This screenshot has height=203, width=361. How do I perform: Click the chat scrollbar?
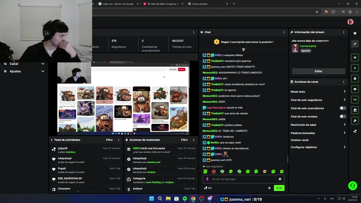point(288,159)
